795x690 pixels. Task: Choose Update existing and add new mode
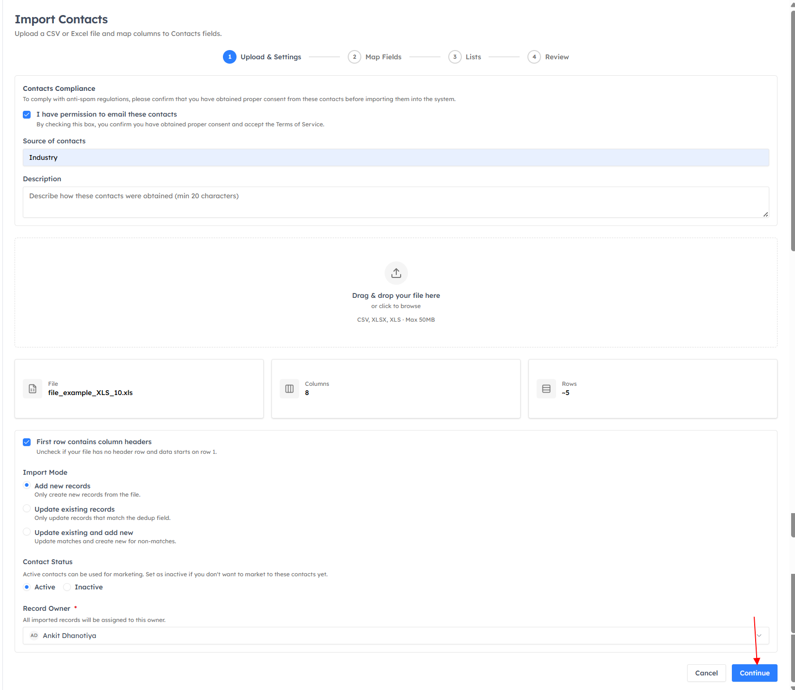[x=27, y=532]
